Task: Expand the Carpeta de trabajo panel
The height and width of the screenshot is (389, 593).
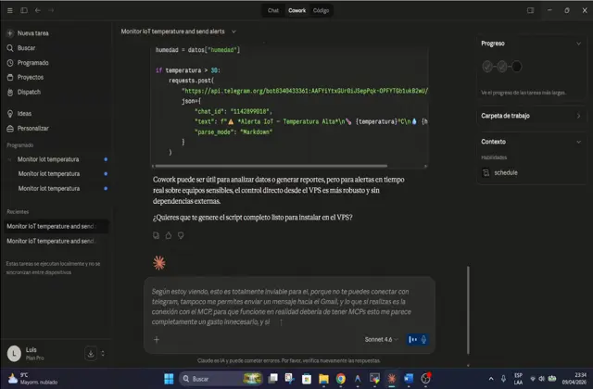Action: click(579, 116)
